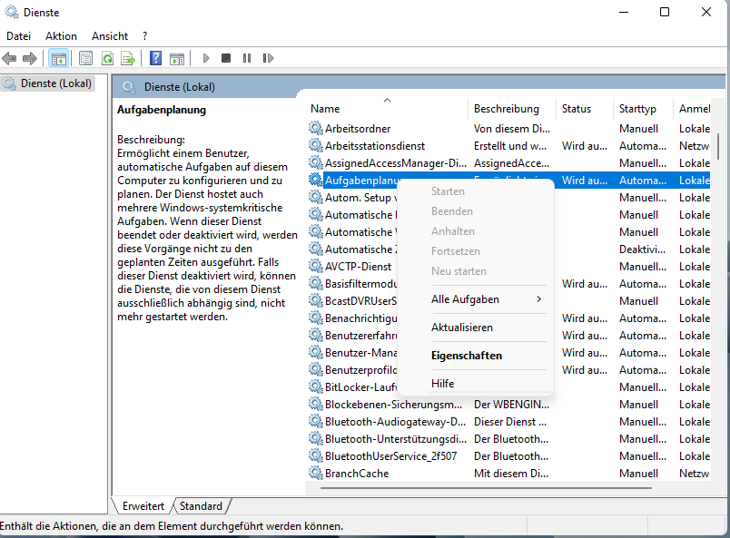
Task: Select the BranchCache service row
Action: click(356, 474)
